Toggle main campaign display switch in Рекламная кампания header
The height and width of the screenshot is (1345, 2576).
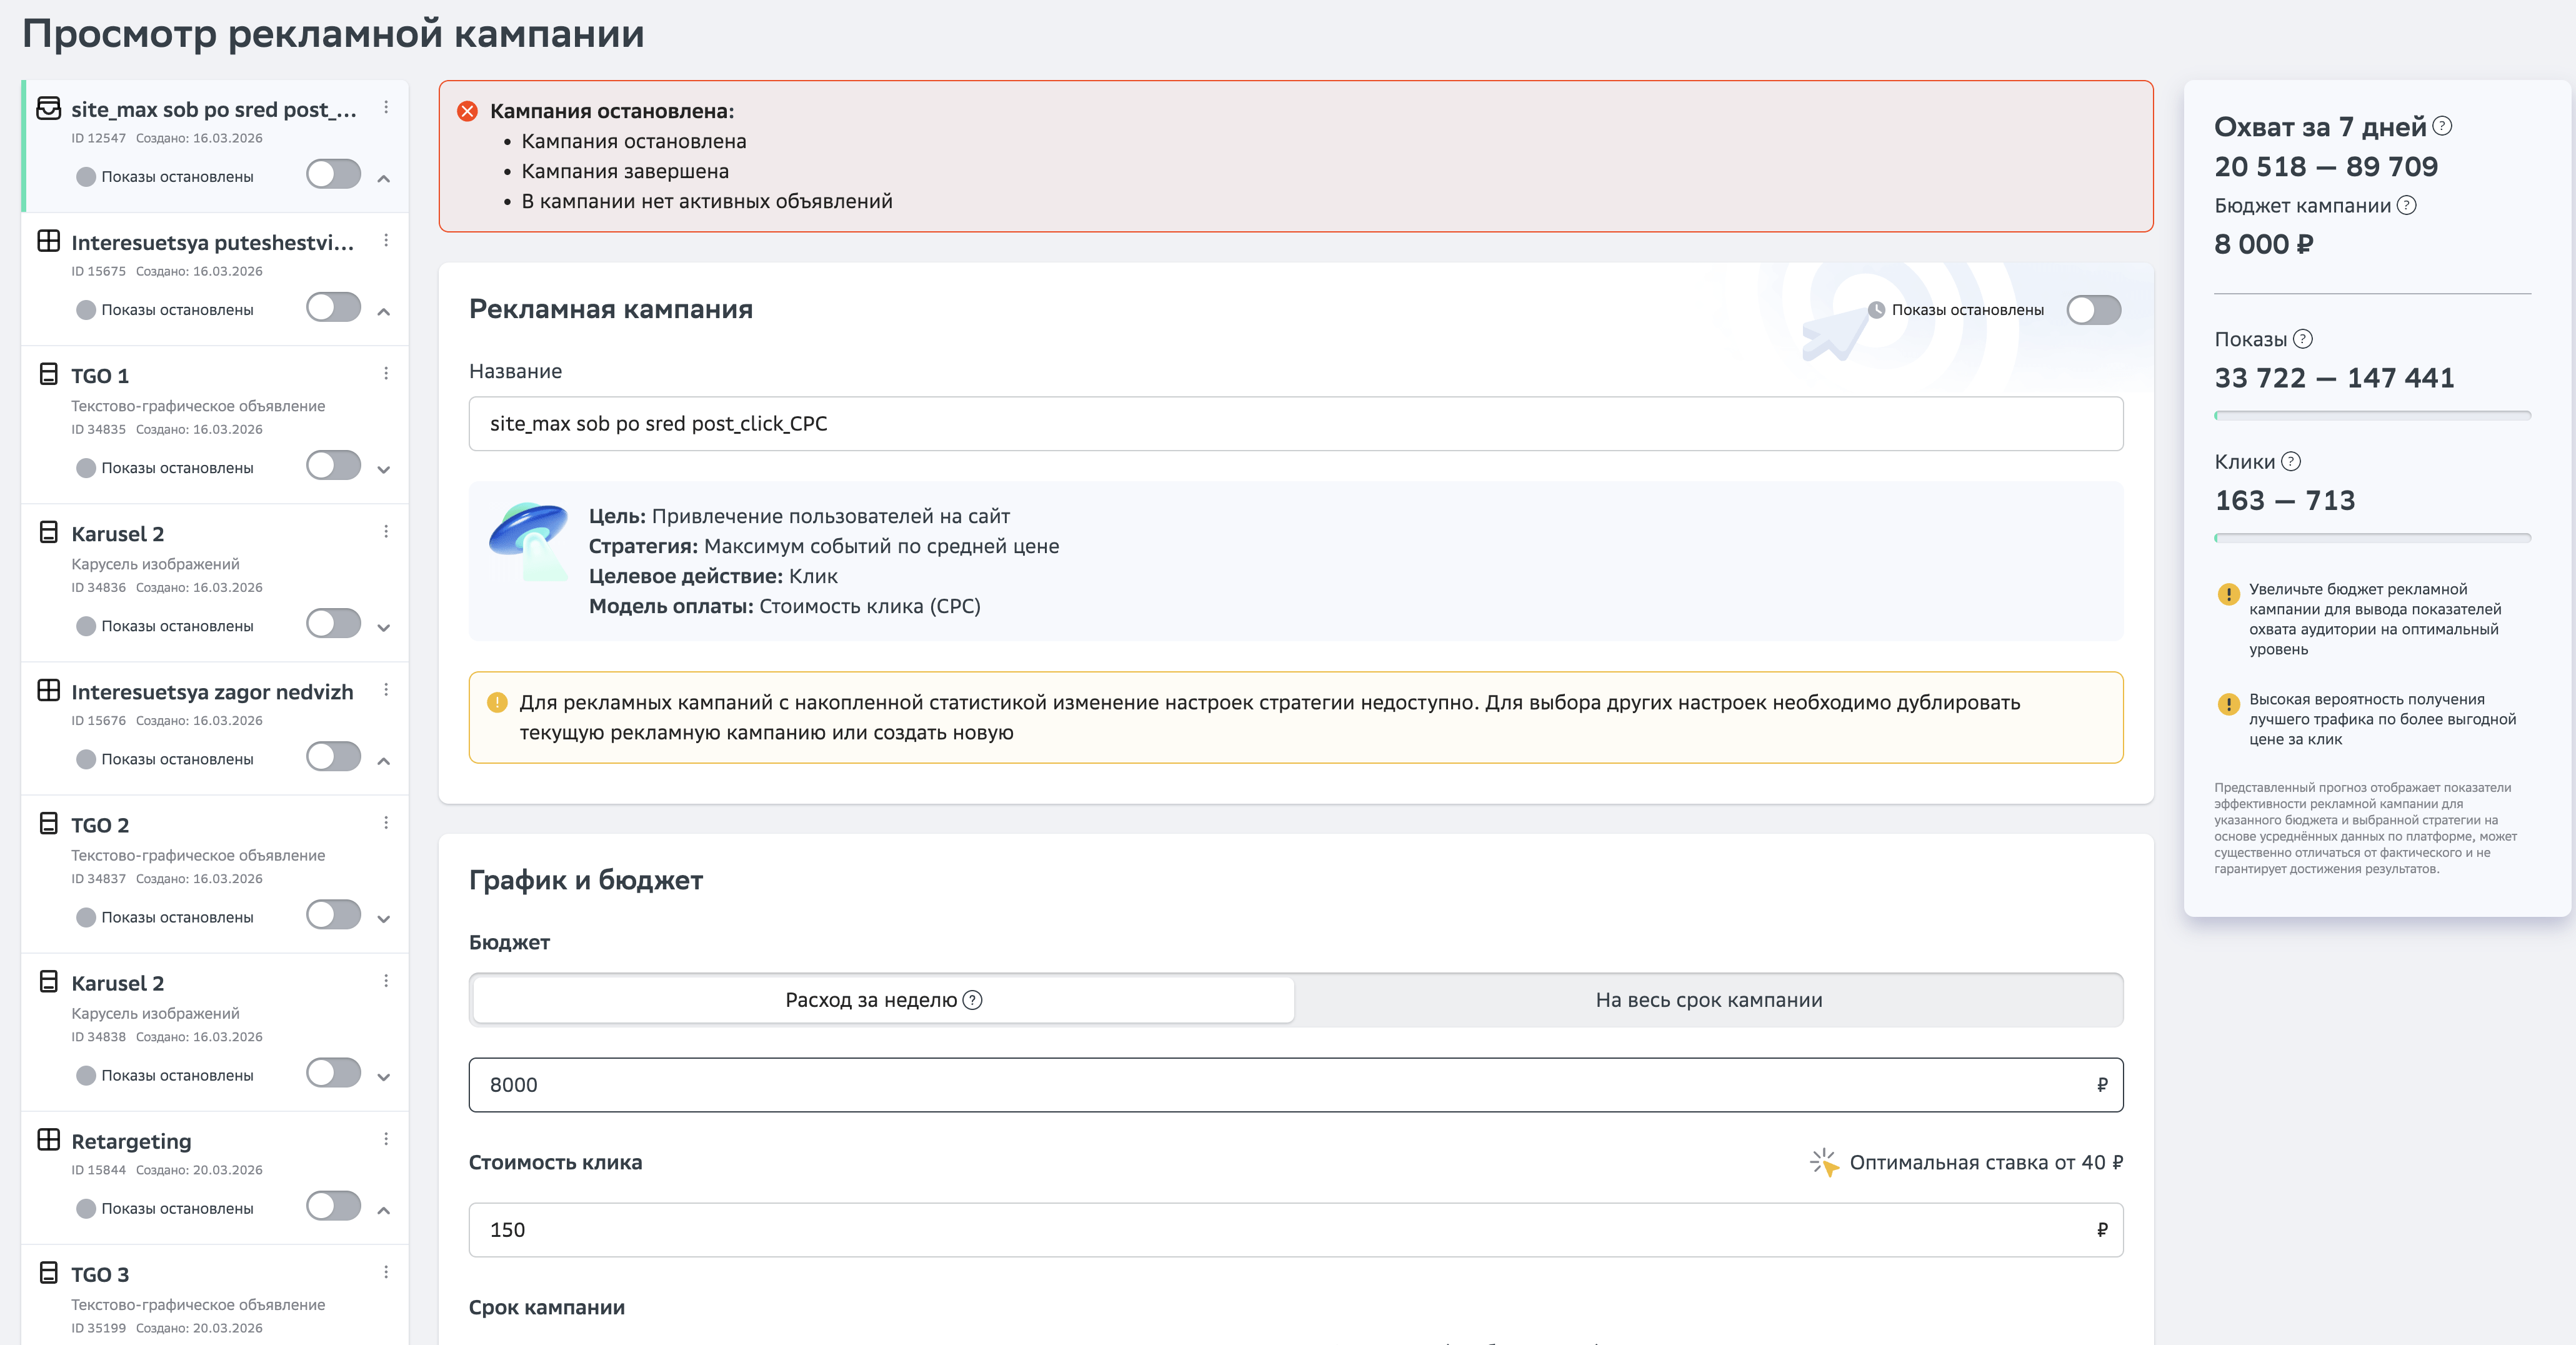tap(2093, 310)
